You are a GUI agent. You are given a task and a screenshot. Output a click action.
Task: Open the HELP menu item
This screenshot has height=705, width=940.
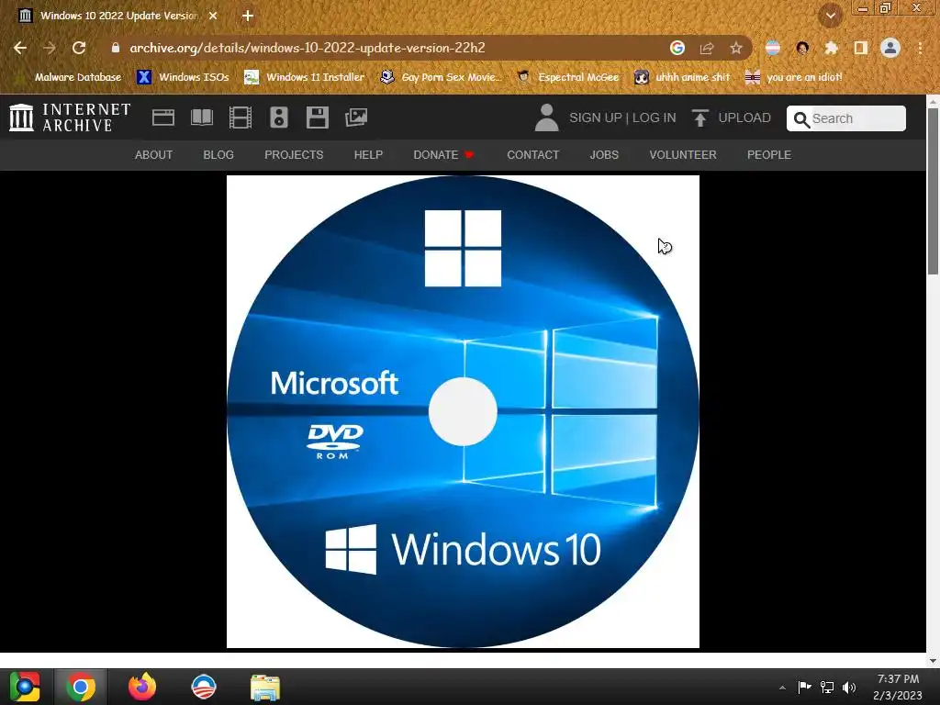[368, 155]
